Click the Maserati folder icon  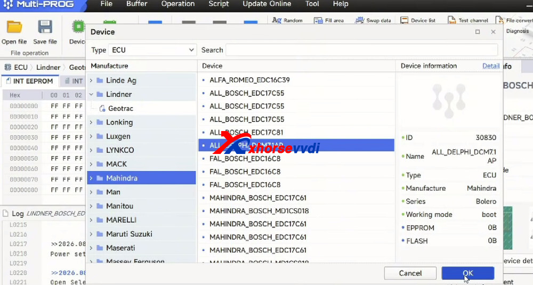point(100,248)
